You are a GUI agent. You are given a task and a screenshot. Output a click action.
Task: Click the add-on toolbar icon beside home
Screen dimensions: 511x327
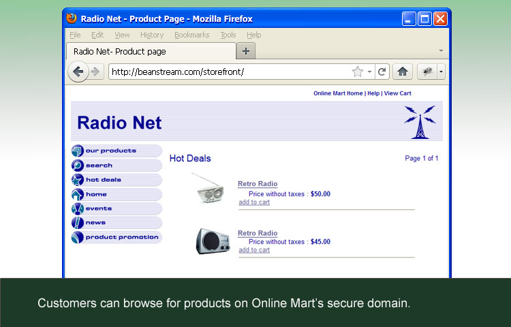[x=427, y=72]
